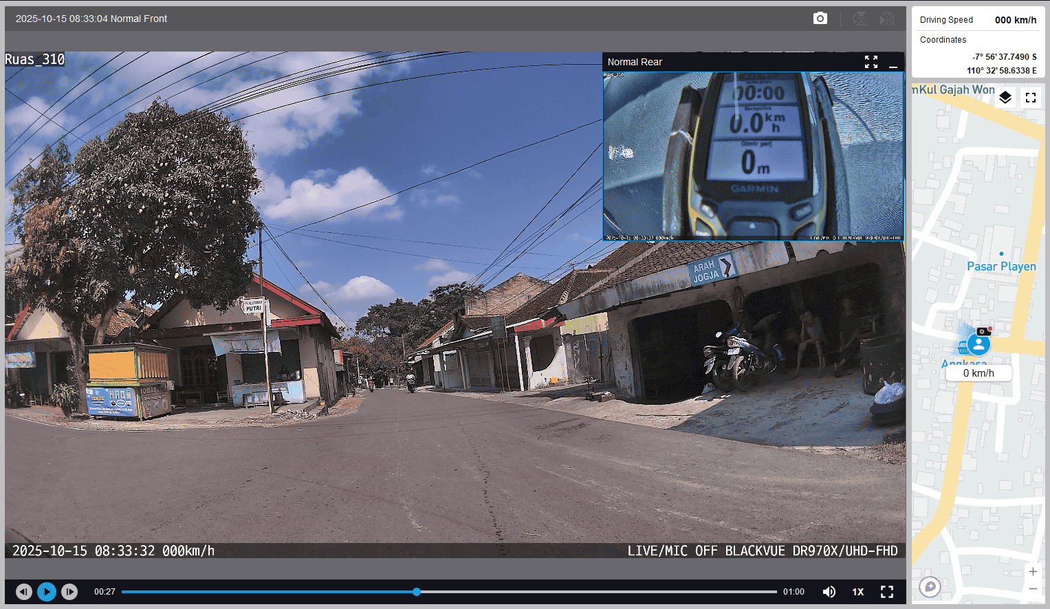Zoom out on the map

pyautogui.click(x=1033, y=589)
